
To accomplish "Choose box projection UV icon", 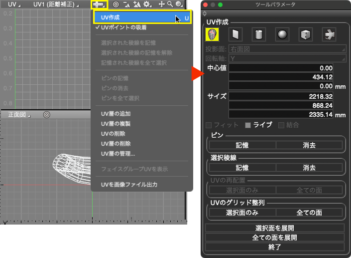I will 305,34.
